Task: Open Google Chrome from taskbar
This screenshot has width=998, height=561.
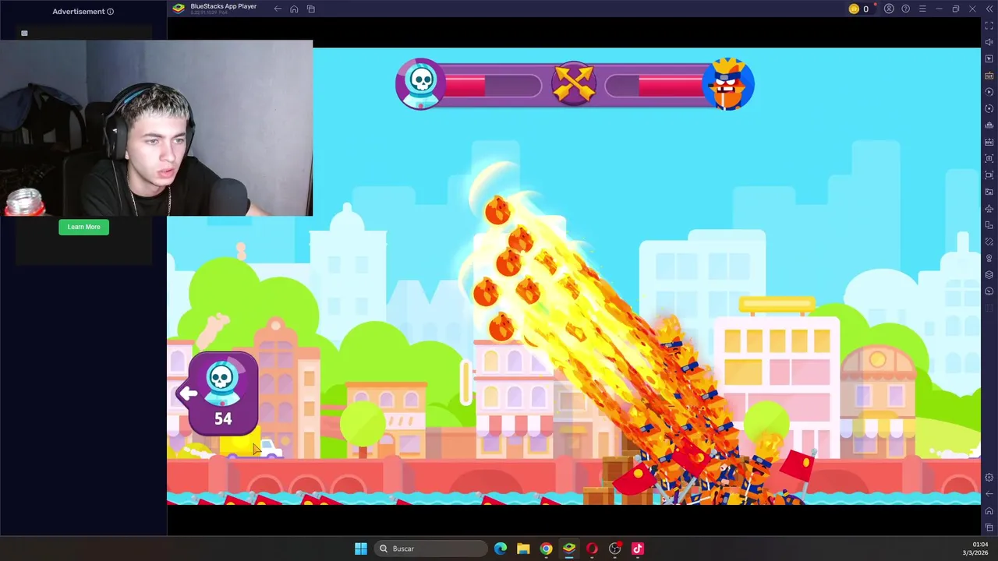Action: (x=546, y=549)
